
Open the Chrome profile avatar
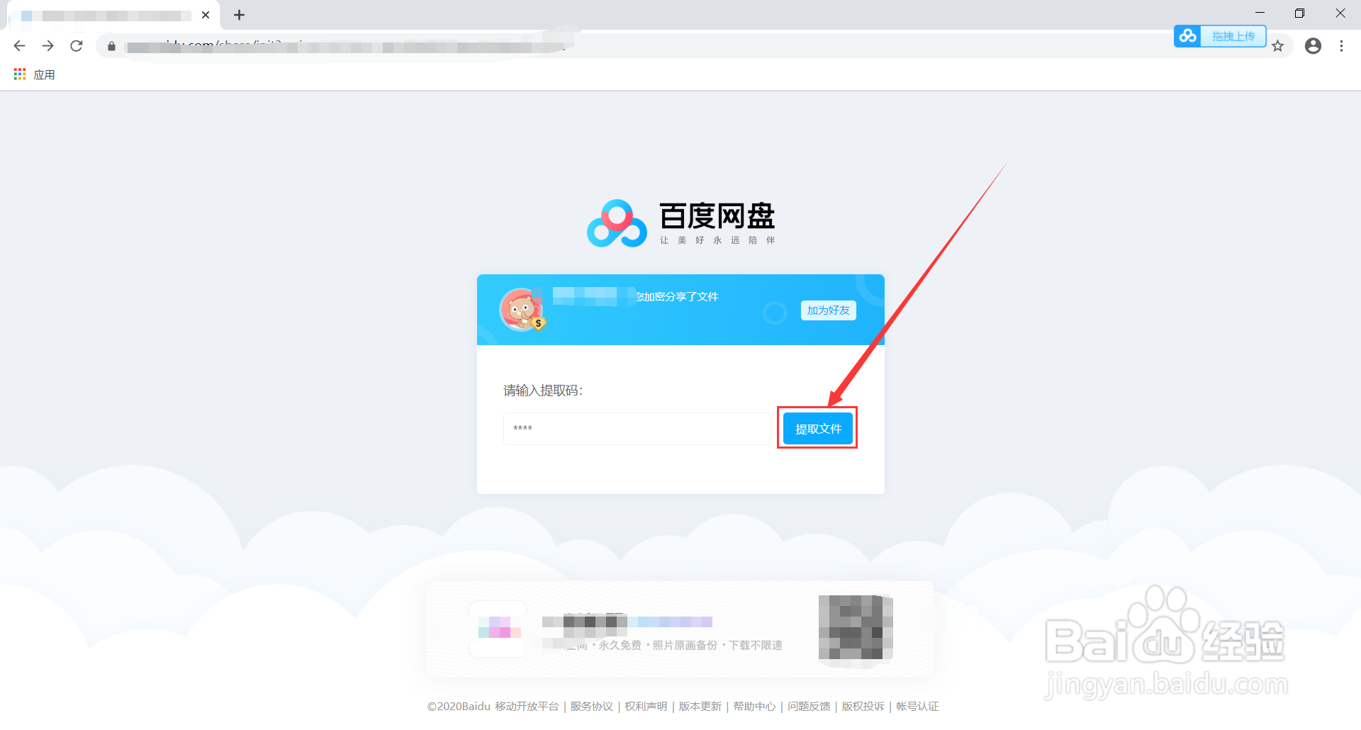click(1314, 45)
